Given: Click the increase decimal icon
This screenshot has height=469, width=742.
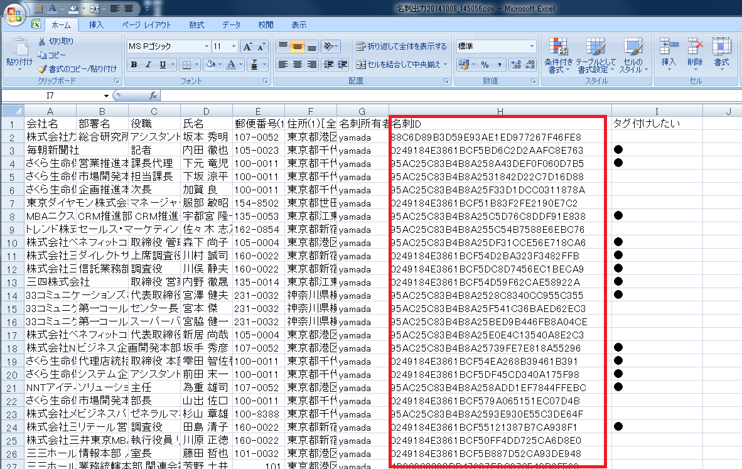Looking at the screenshot, I should tap(516, 65).
